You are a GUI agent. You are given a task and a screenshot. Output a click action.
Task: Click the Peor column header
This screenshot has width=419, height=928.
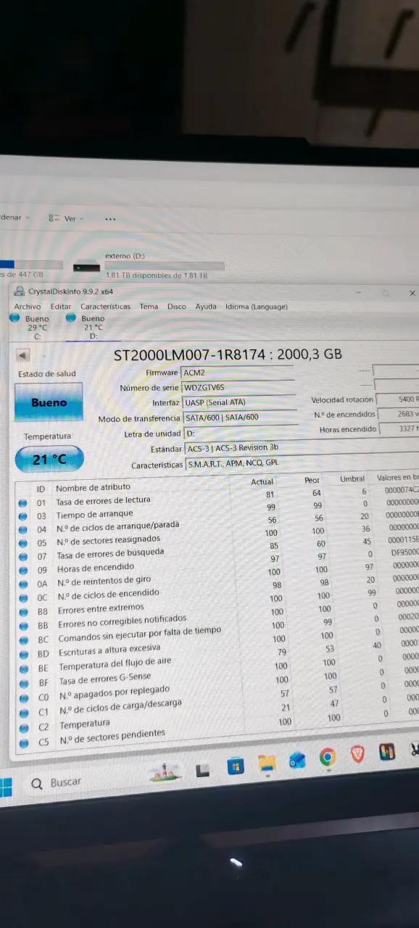coord(312,480)
